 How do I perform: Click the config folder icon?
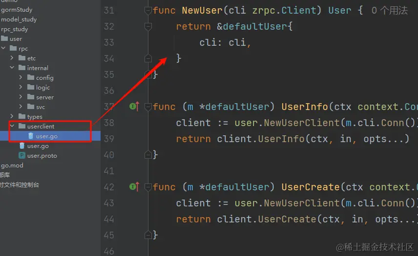click(31, 77)
